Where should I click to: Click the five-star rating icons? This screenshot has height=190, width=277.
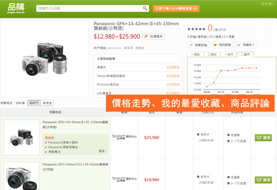point(196,29)
